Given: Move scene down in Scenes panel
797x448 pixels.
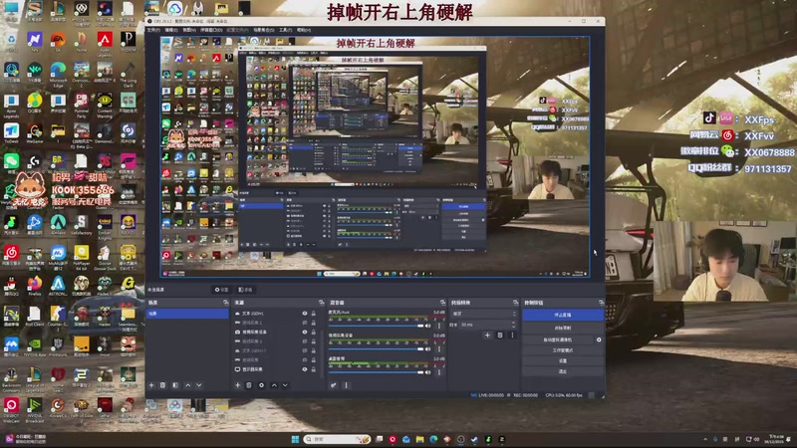Looking at the screenshot, I should tap(199, 385).
